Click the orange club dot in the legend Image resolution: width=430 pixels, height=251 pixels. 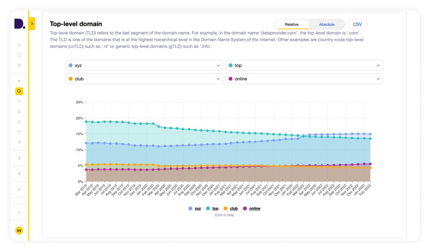[x=225, y=208]
